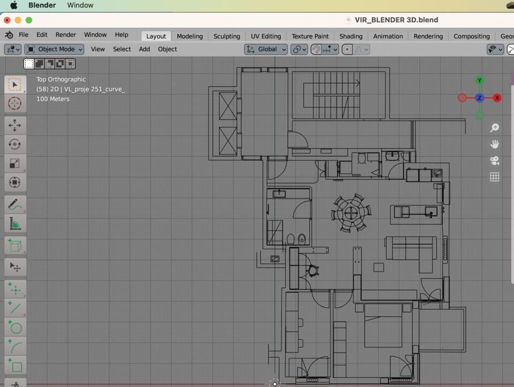The height and width of the screenshot is (387, 514).
Task: Activate the Rotate tool
Action: 14,145
